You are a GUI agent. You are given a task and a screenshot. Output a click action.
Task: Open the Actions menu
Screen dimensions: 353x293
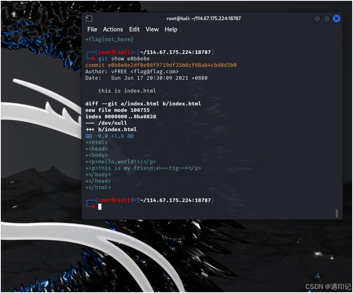pos(113,29)
